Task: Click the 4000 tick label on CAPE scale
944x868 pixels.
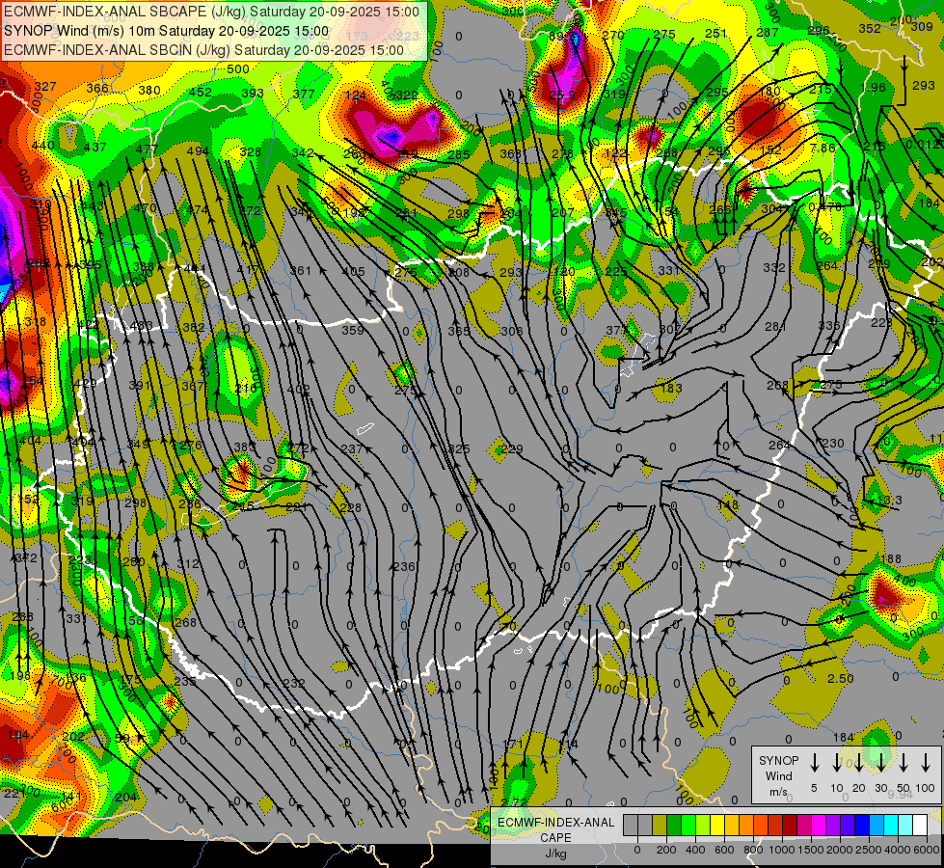Action: (x=898, y=850)
